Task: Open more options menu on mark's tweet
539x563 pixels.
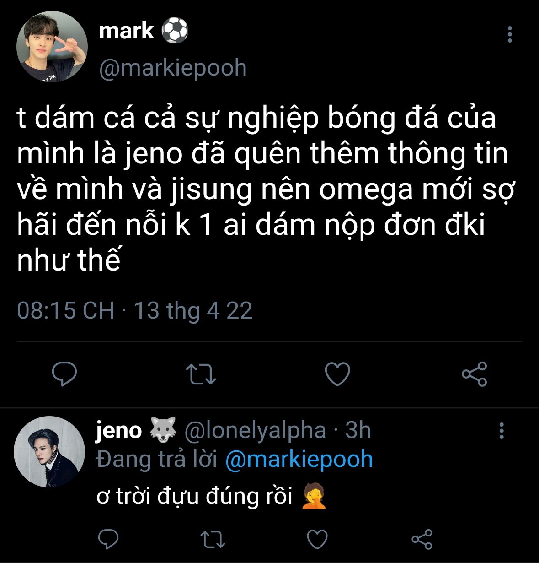Action: click(510, 35)
